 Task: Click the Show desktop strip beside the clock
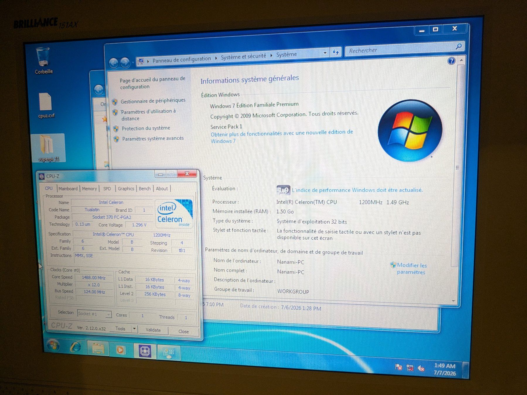click(465, 370)
